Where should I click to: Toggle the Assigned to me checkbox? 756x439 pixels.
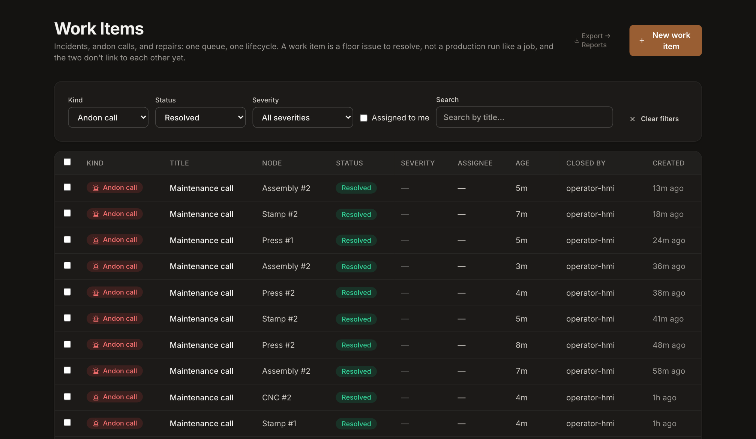pyautogui.click(x=364, y=118)
